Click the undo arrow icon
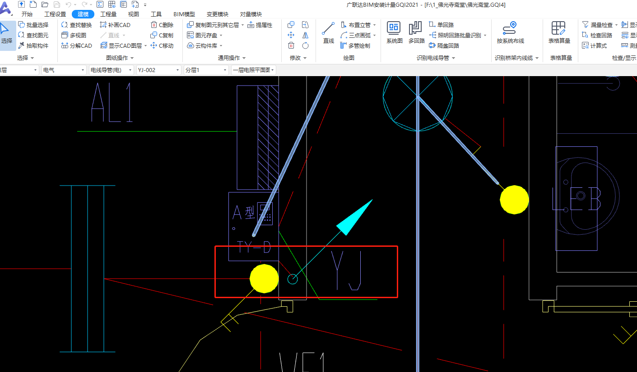This screenshot has height=372, width=637. pos(68,4)
